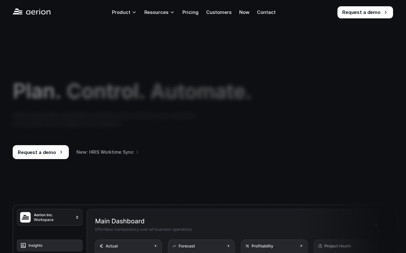
Task: Click the trend-line icon on the Forecast card
Action: [x=174, y=246]
